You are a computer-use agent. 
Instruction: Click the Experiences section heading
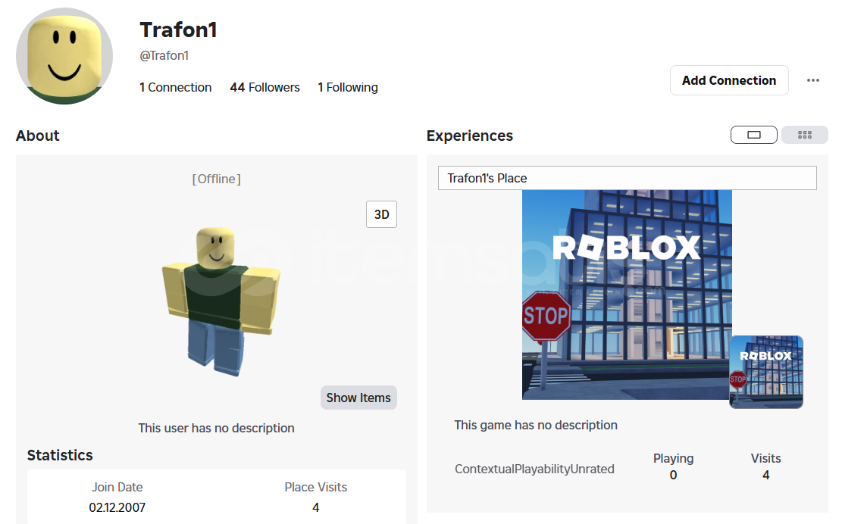470,136
